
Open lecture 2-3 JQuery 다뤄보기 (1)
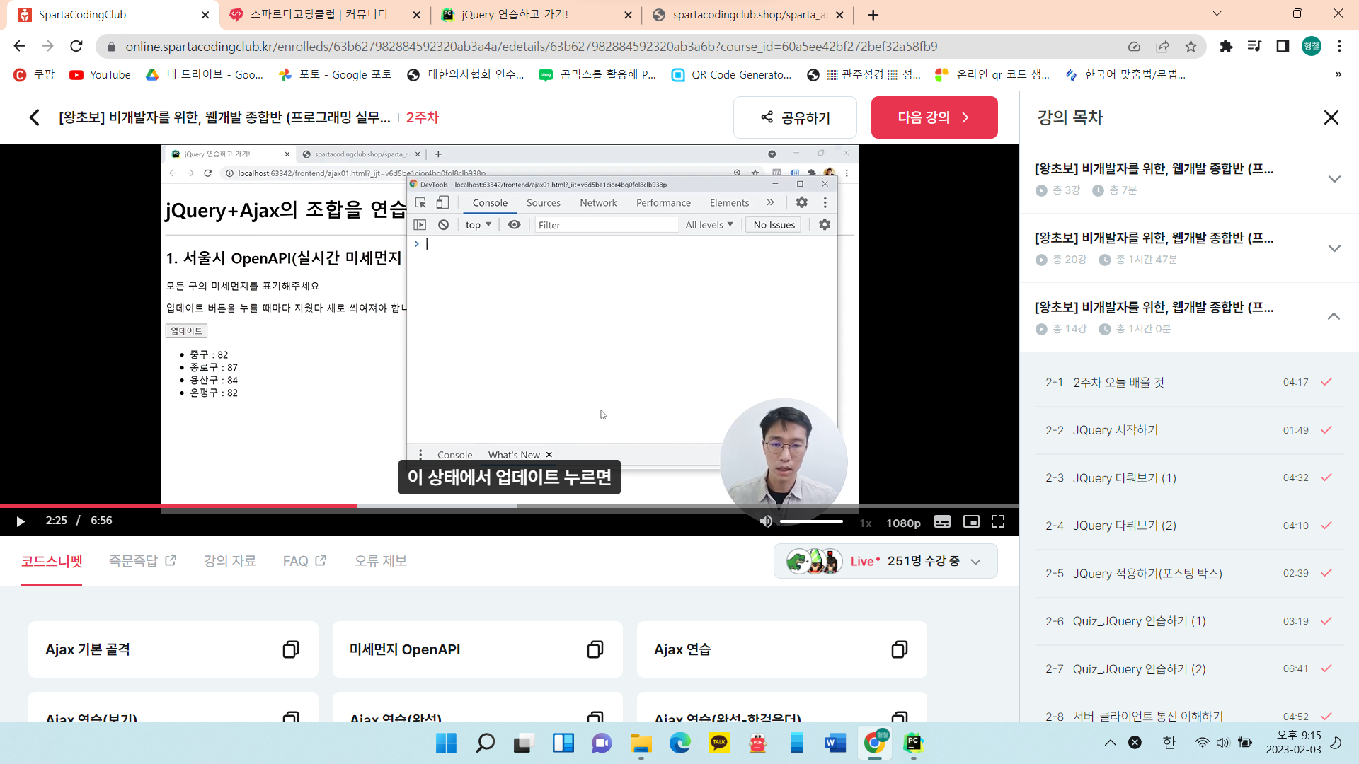click(1189, 477)
